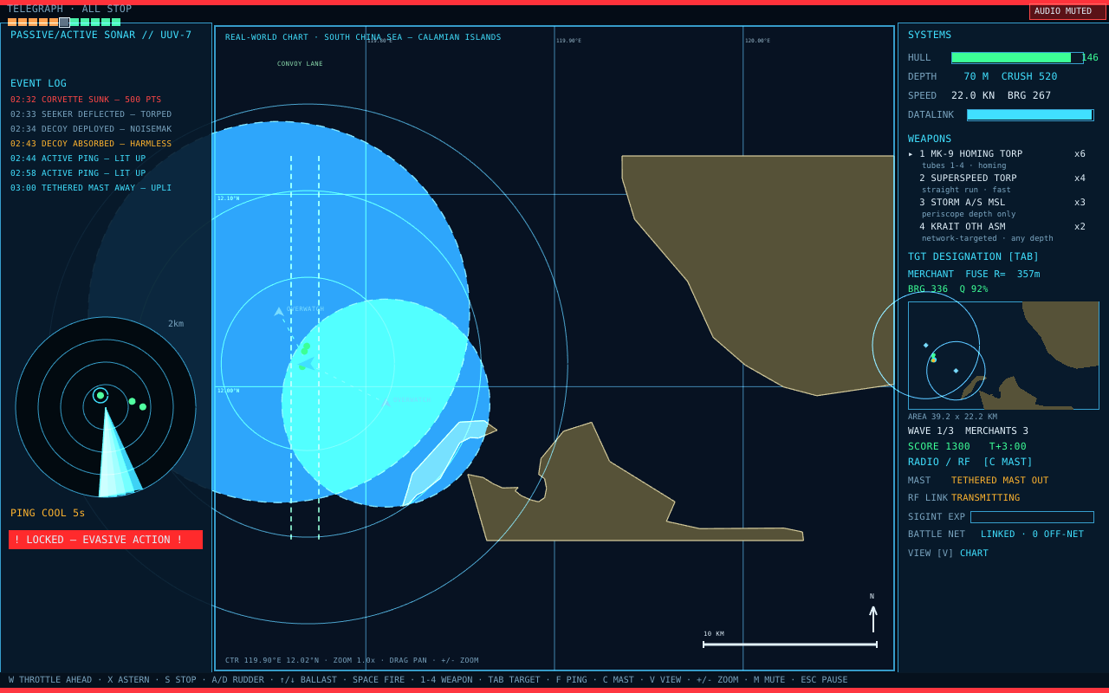The image size is (1109, 693).
Task: Click the 'T+3:00' mission timer
Action: coord(1008,446)
